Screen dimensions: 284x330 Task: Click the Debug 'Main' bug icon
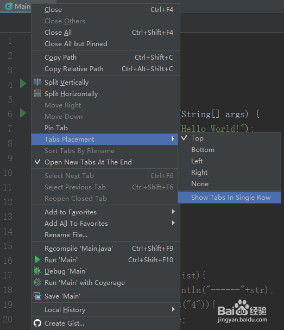point(37,271)
